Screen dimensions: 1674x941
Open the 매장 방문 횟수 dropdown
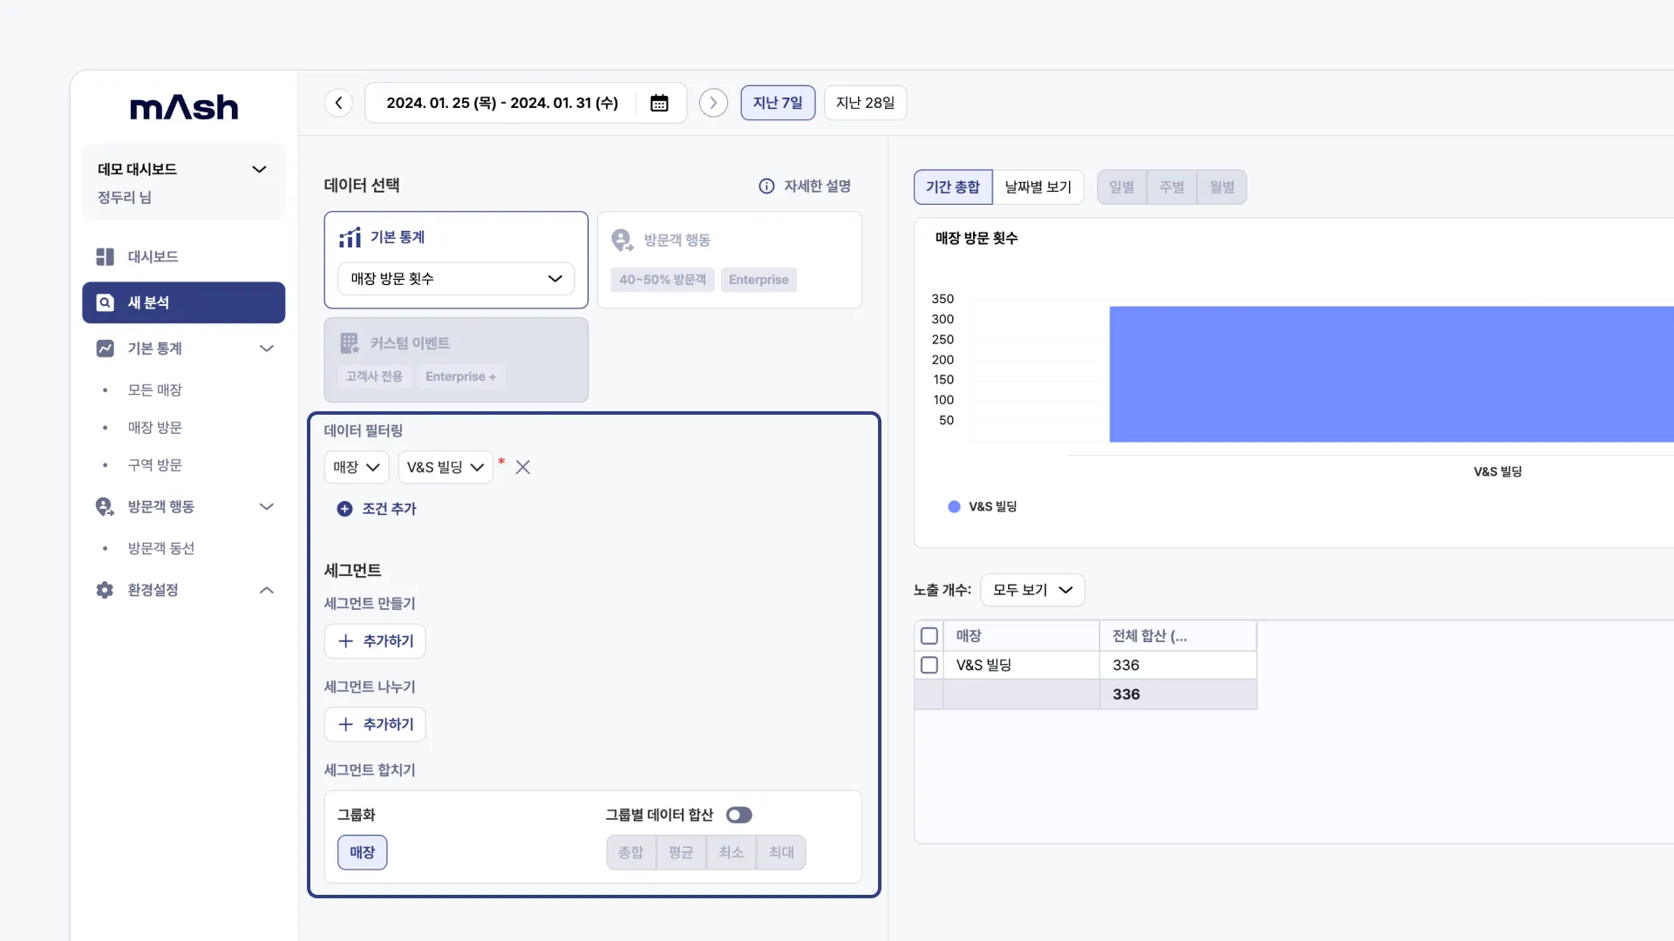coord(455,279)
